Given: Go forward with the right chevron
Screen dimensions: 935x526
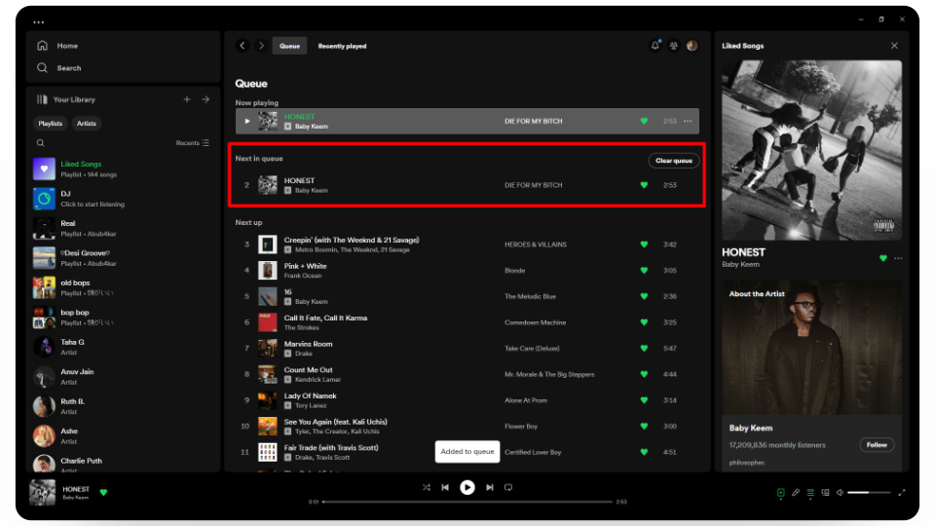Looking at the screenshot, I should (x=261, y=46).
